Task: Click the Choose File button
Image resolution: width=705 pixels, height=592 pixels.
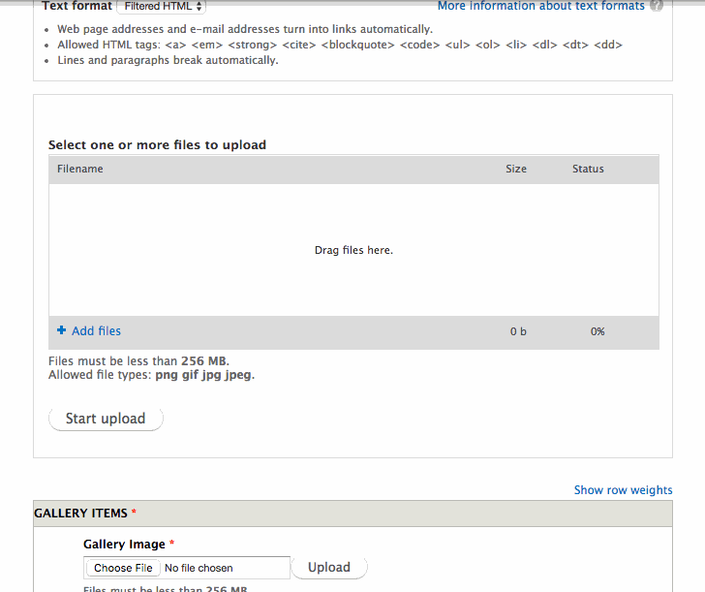Action: click(x=123, y=568)
